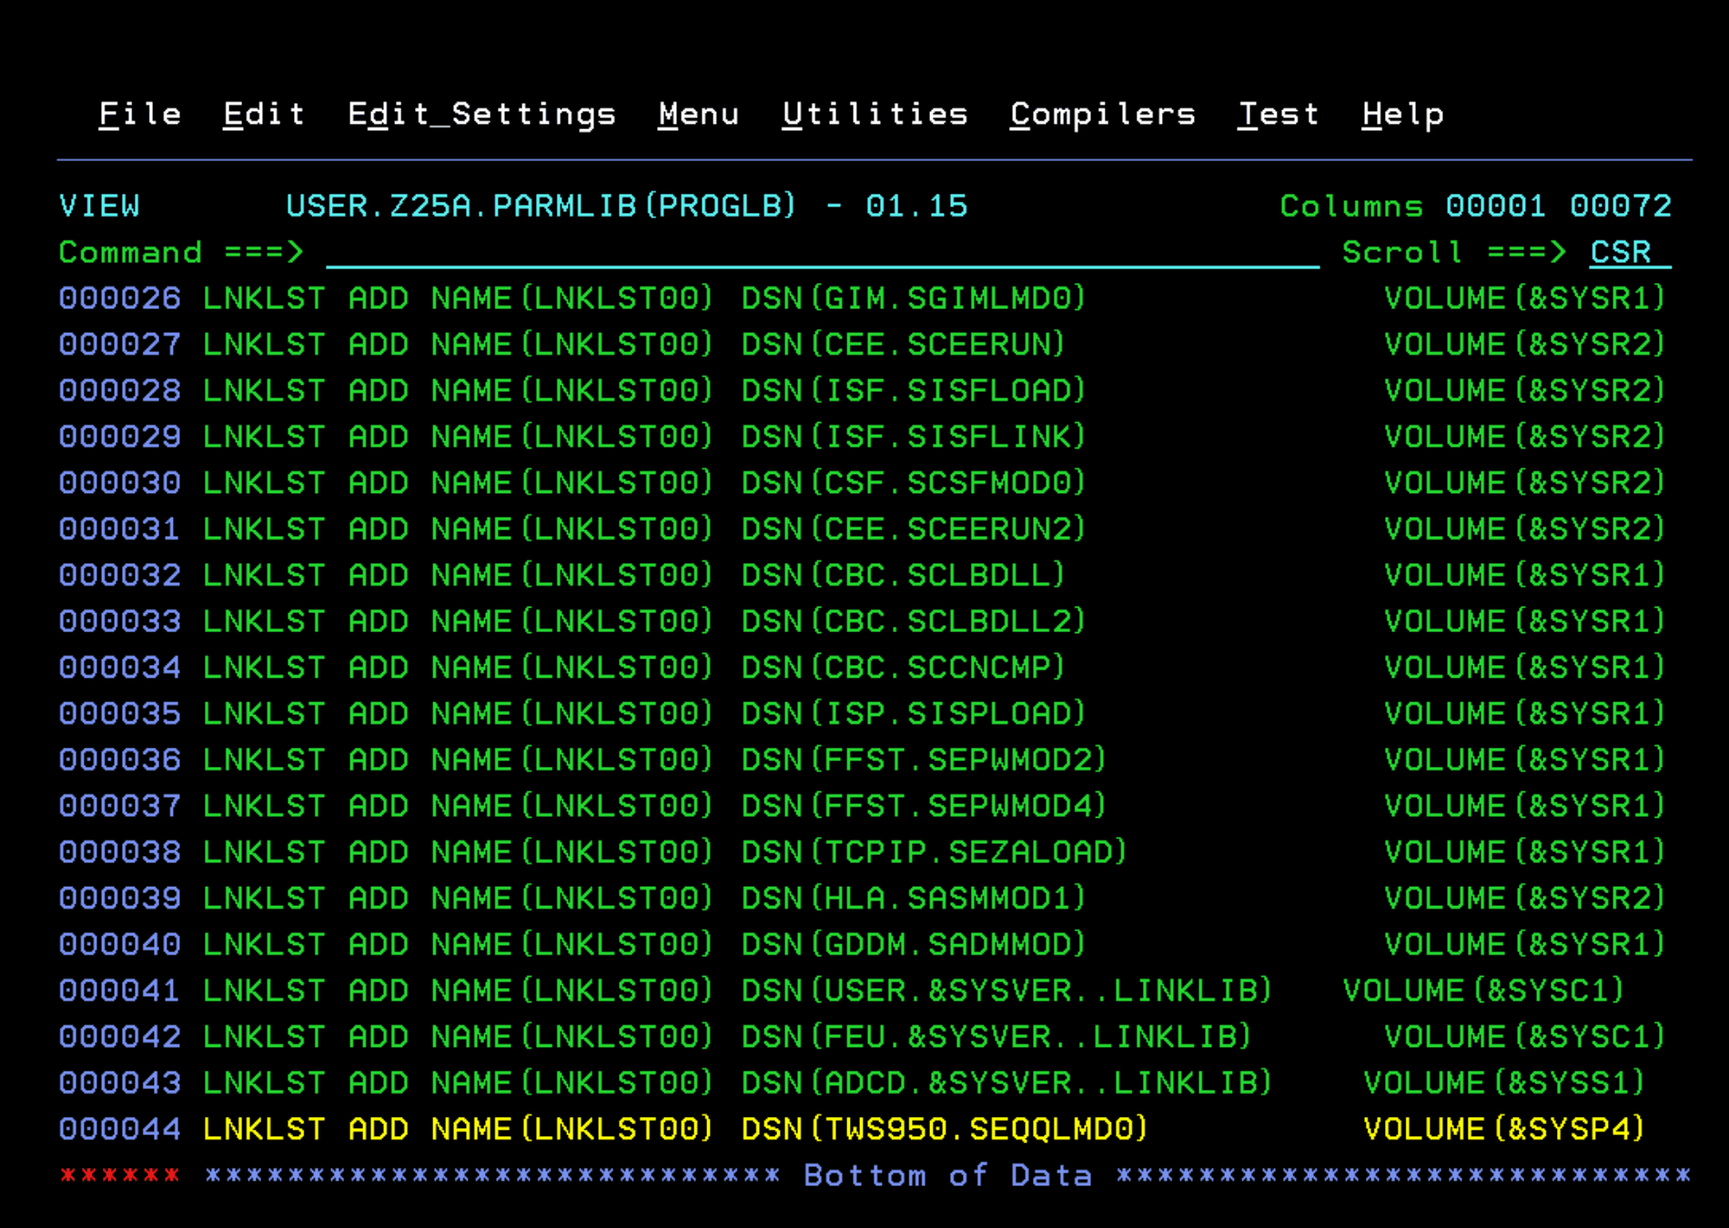Click VOLUME(&SYSP4) on the last line
The width and height of the screenshot is (1729, 1228).
coord(1503,1130)
